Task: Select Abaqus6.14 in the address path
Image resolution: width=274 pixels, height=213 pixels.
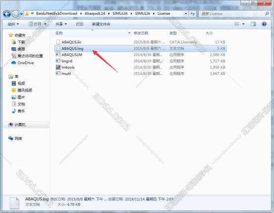Action: point(95,13)
